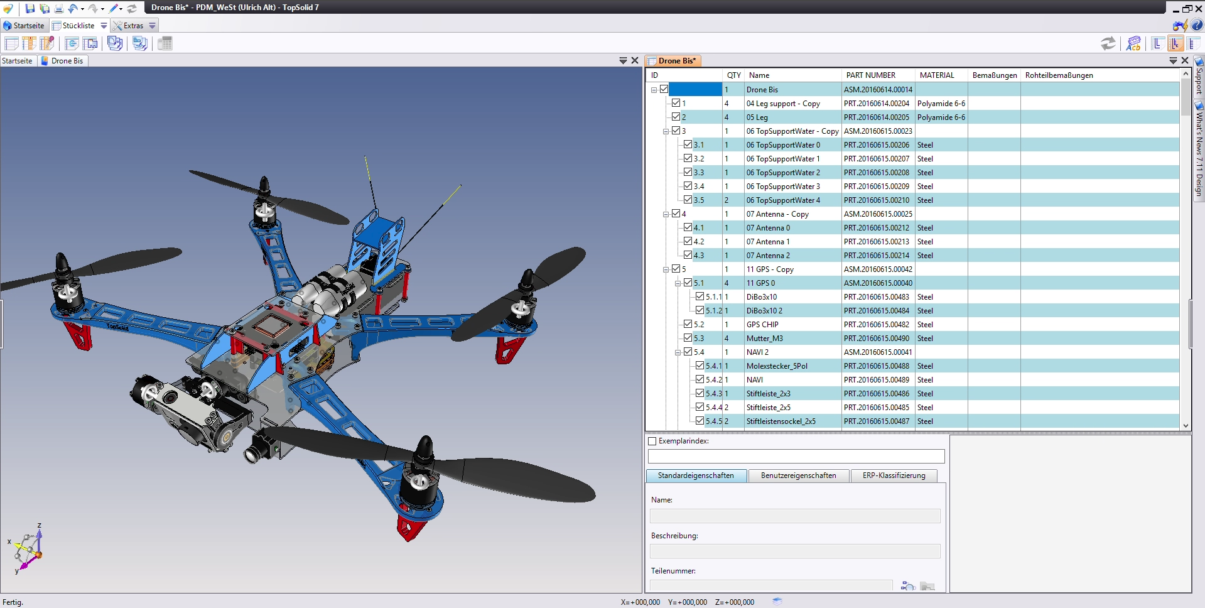Click into the Beschreibung input field
The width and height of the screenshot is (1205, 608).
point(795,551)
